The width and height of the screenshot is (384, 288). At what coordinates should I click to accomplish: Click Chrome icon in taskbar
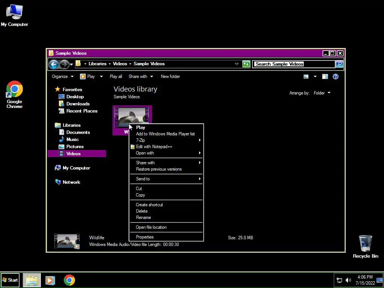point(69,280)
